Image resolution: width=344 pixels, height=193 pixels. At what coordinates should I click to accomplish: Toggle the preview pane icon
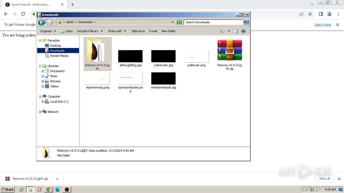pyautogui.click(x=236, y=31)
